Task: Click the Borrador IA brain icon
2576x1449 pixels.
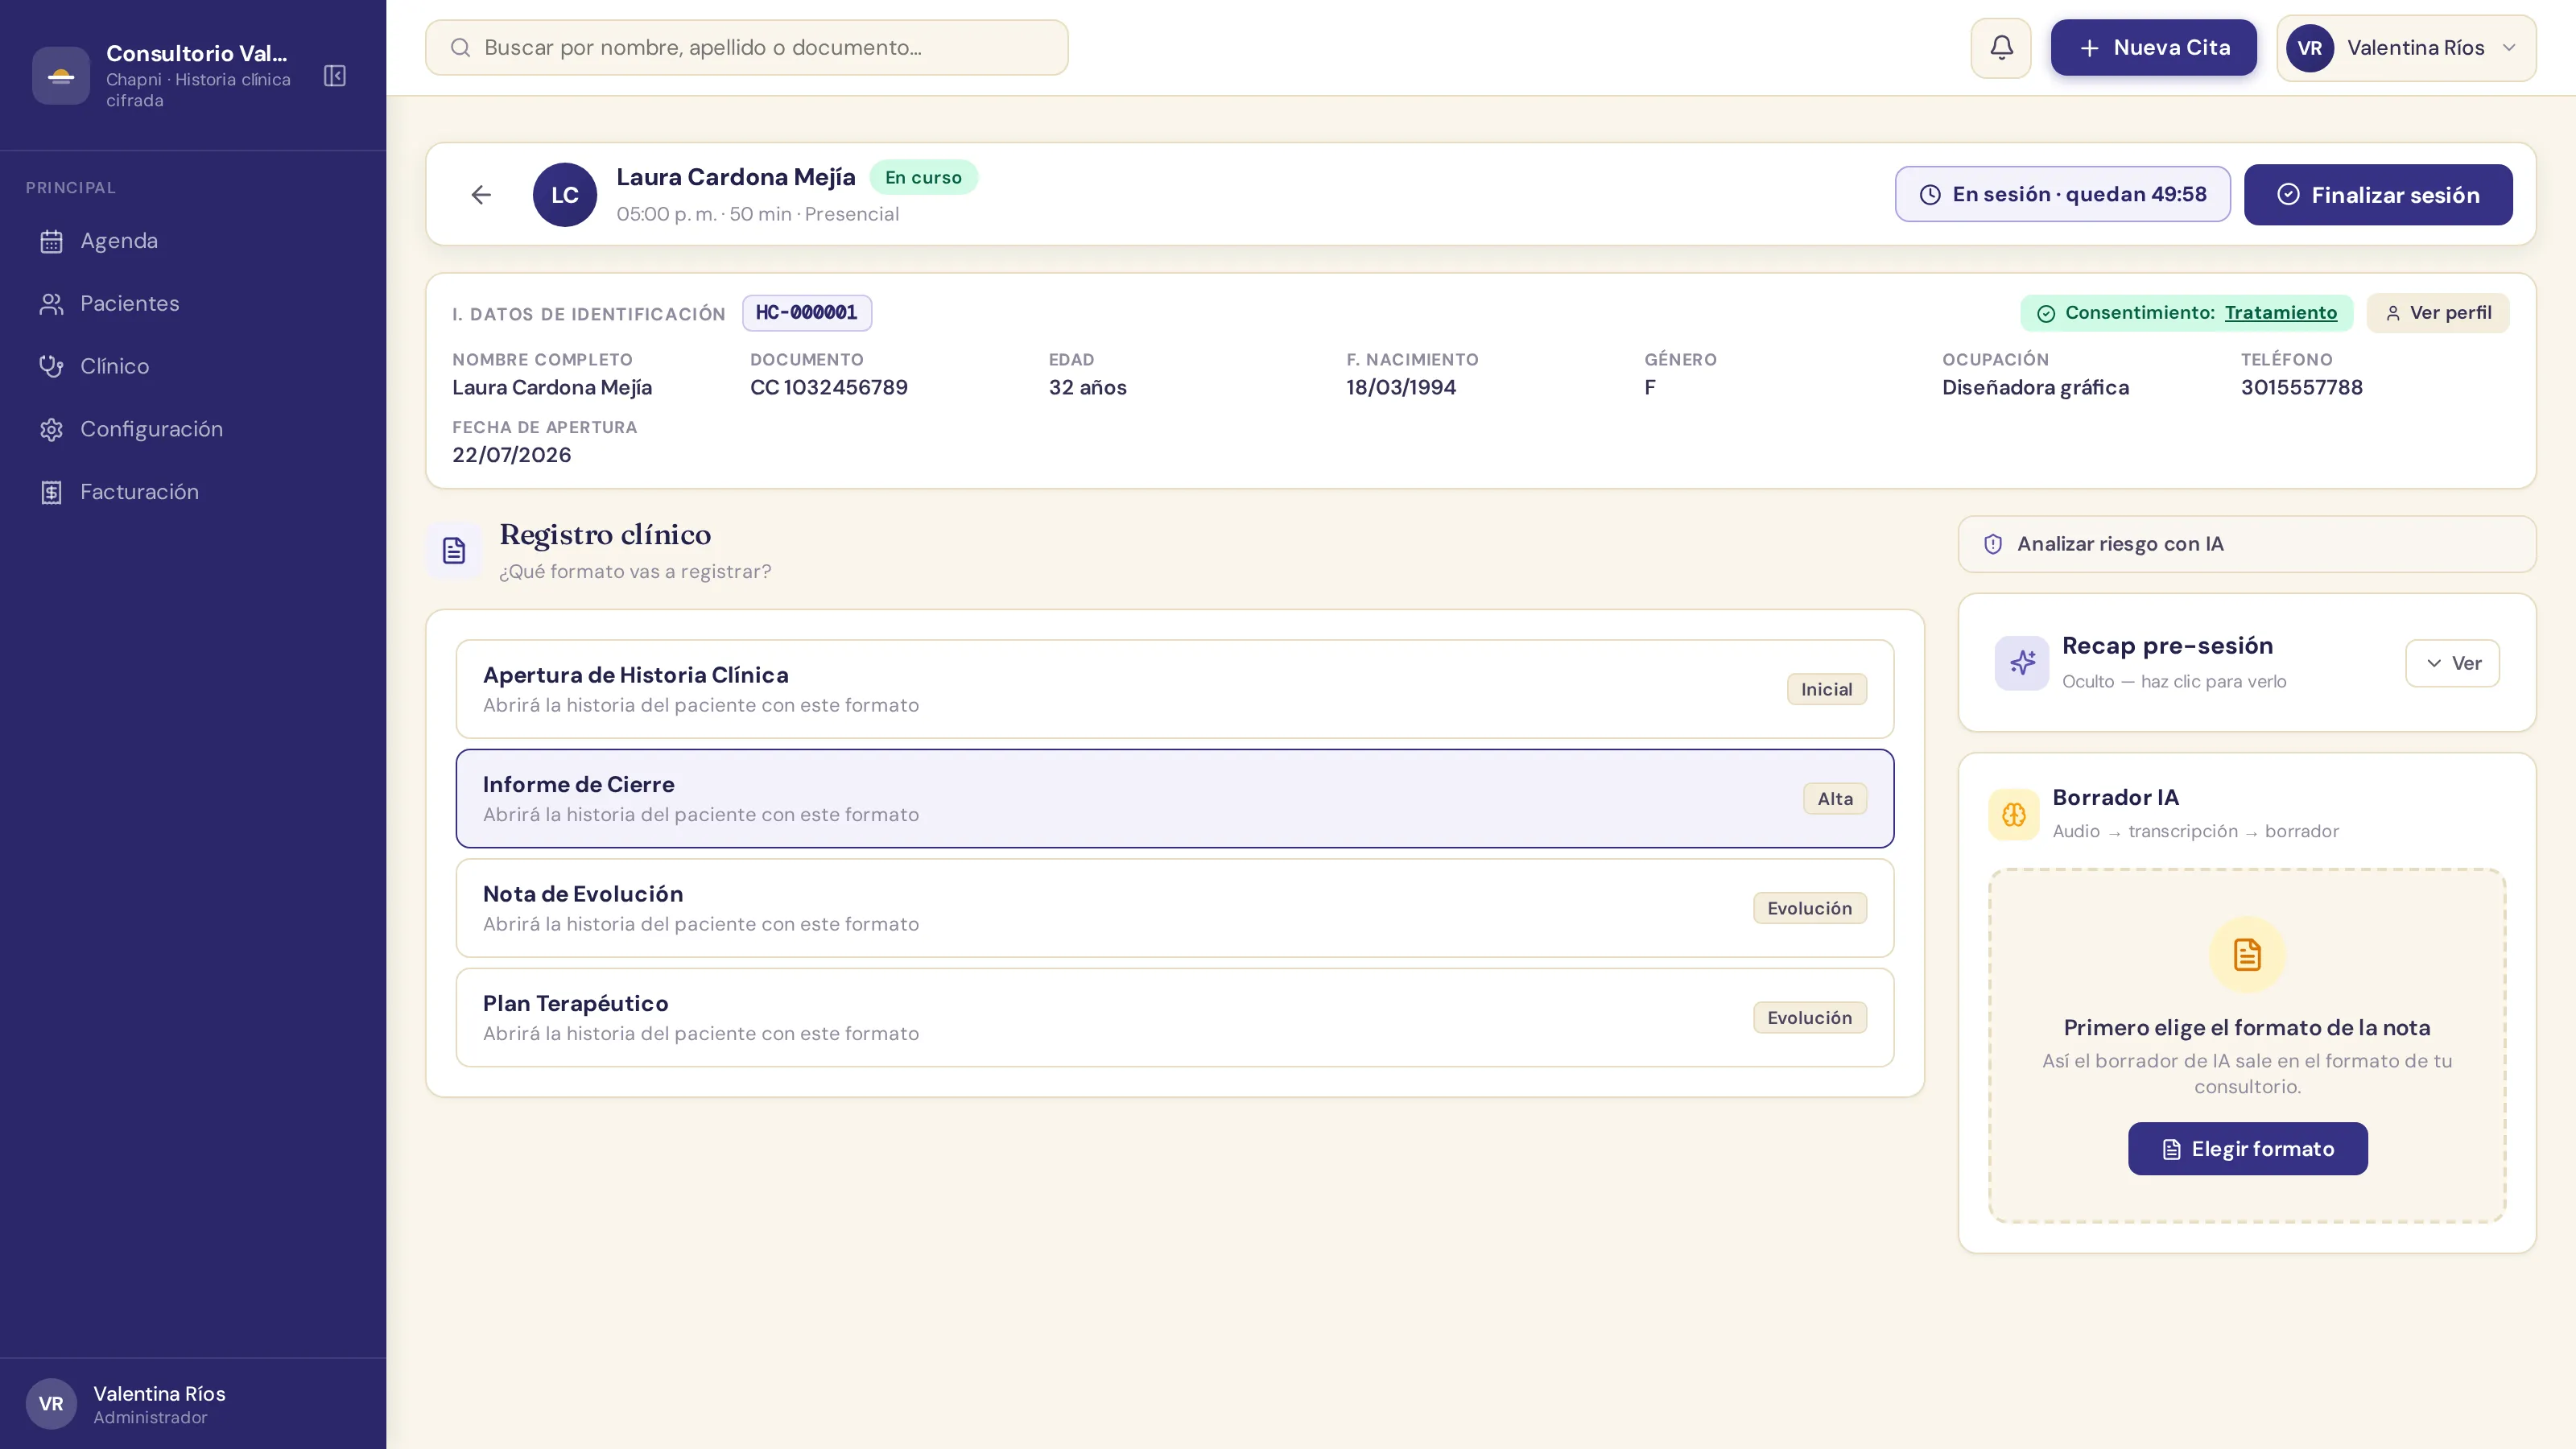Action: point(2014,815)
